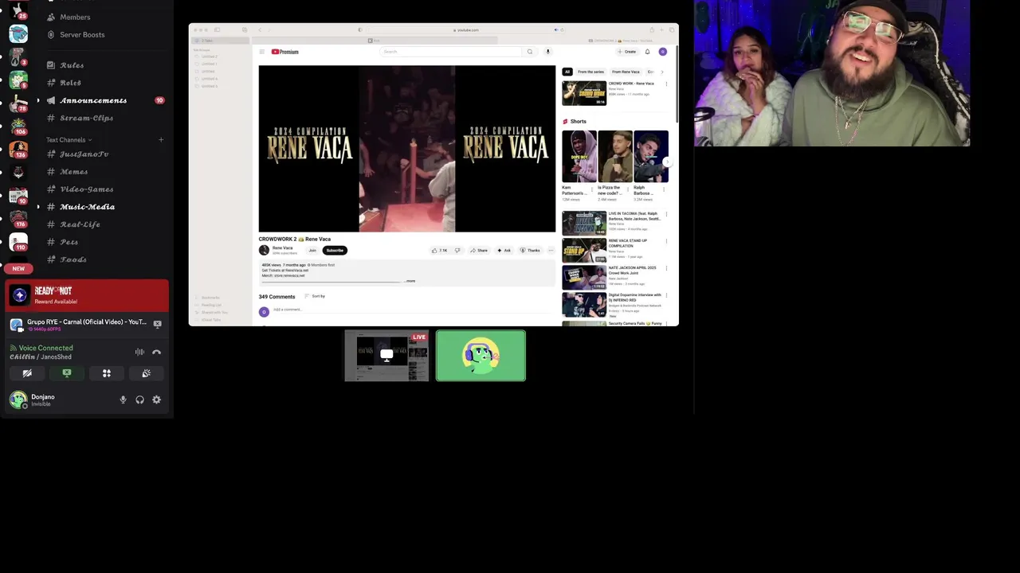
Task: Open the comments Sort by menu
Action: (x=315, y=296)
